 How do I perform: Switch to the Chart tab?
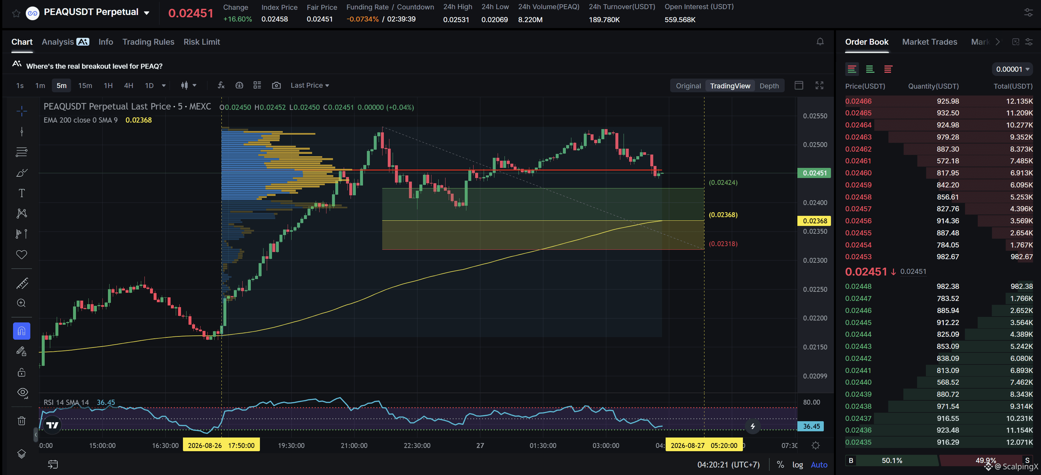(x=22, y=42)
